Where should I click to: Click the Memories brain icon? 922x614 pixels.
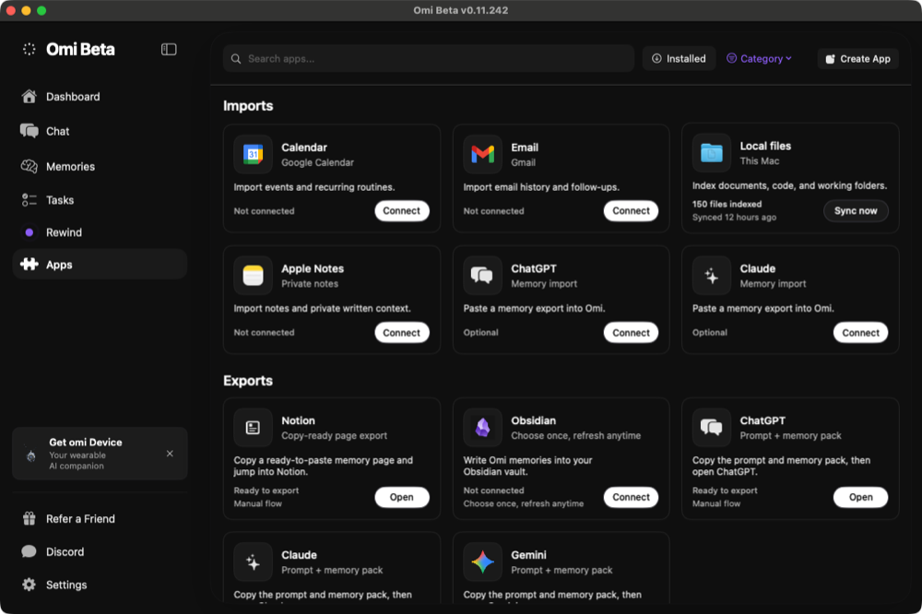point(29,167)
